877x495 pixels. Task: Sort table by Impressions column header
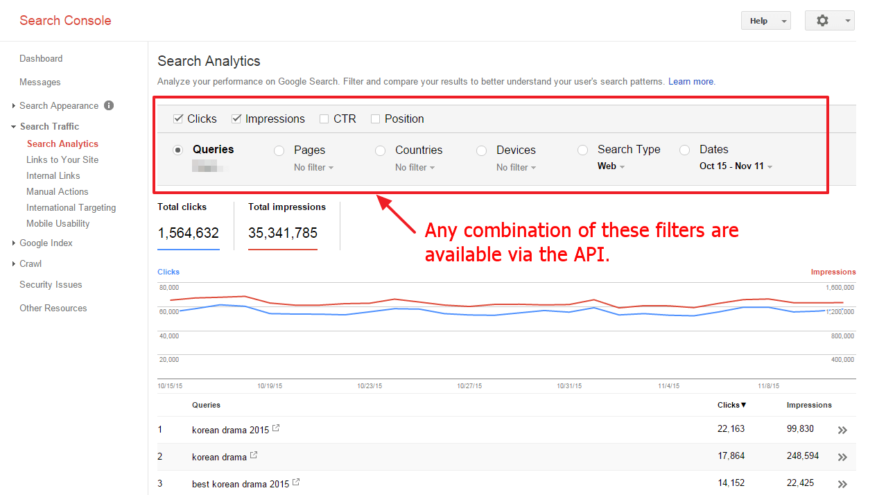pyautogui.click(x=808, y=405)
